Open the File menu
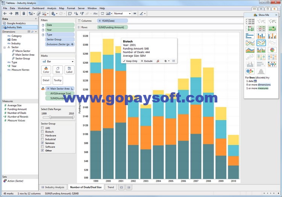 5,8
